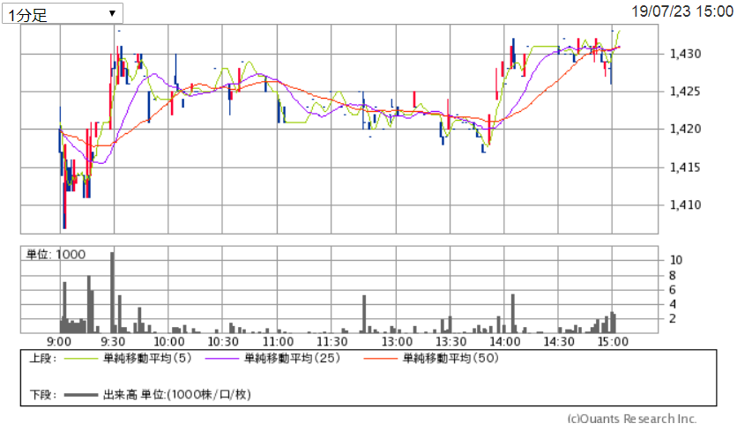Click the 1,430 price axis label
Image resolution: width=752 pixels, height=431 pixels.
pyautogui.click(x=685, y=54)
